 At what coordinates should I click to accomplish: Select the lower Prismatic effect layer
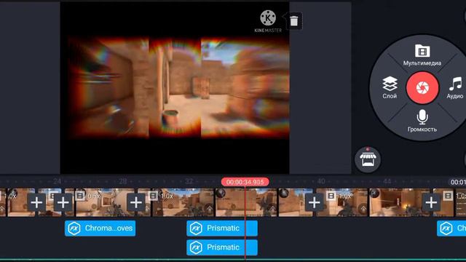(222, 247)
